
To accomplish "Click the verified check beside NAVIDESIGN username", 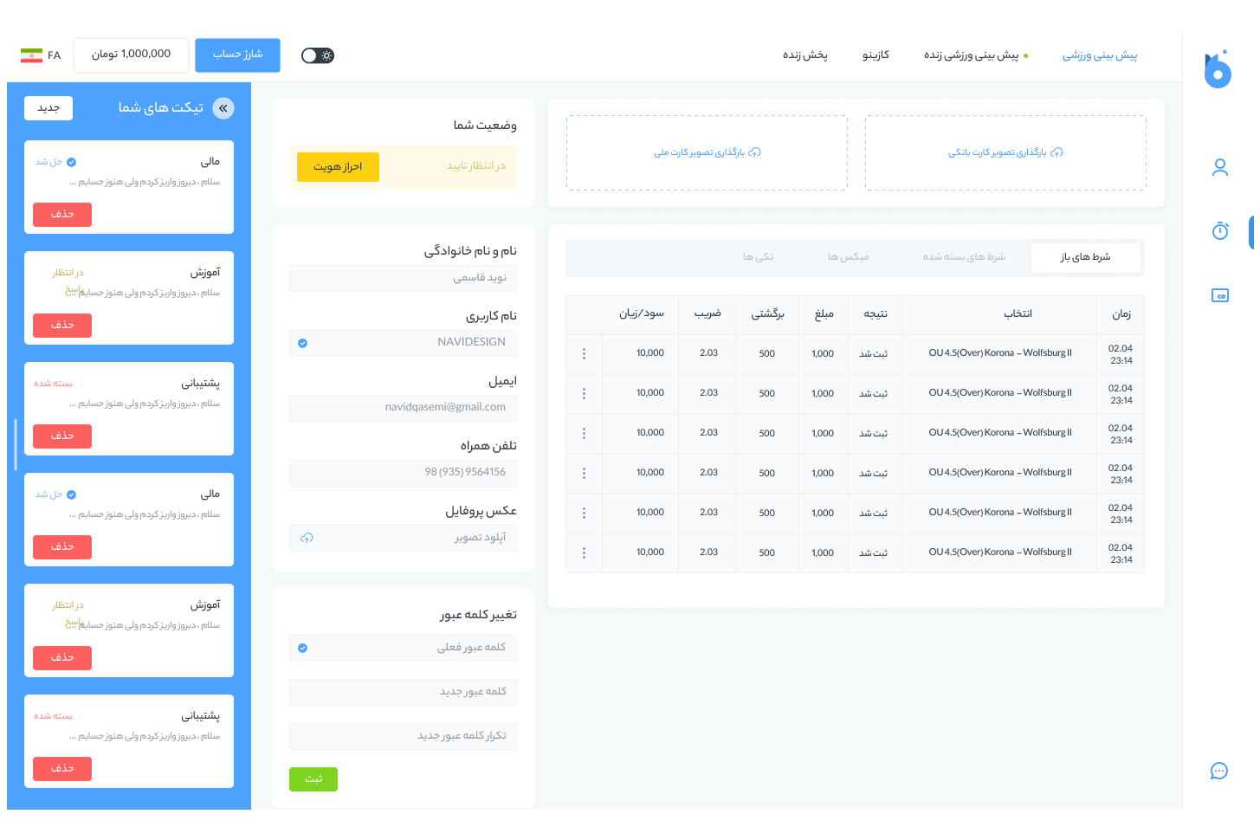I will pos(302,344).
